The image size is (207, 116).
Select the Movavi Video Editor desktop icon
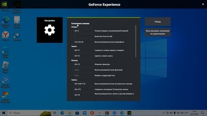5,82
